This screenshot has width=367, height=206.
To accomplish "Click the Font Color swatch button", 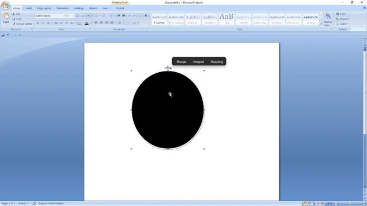I will pos(87,23).
